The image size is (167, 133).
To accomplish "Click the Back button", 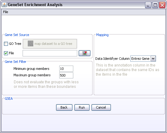I will [x=64, y=107].
